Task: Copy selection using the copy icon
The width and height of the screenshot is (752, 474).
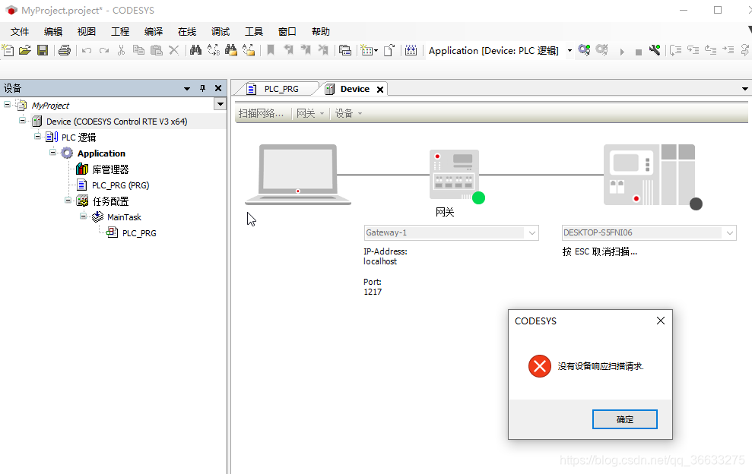Action: [138, 50]
